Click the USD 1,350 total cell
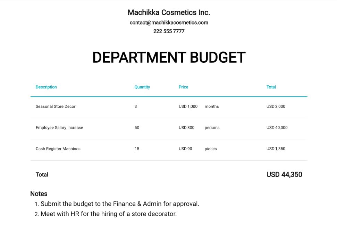Screen dimensions: 337x233 coord(276,149)
